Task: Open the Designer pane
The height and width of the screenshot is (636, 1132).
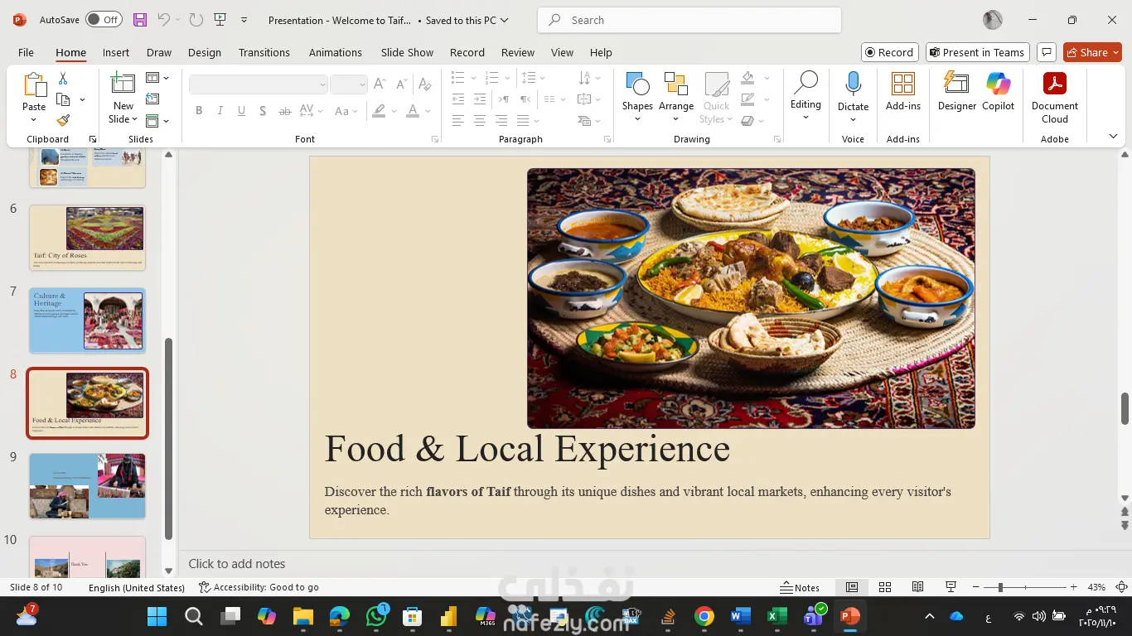Action: pyautogui.click(x=956, y=91)
